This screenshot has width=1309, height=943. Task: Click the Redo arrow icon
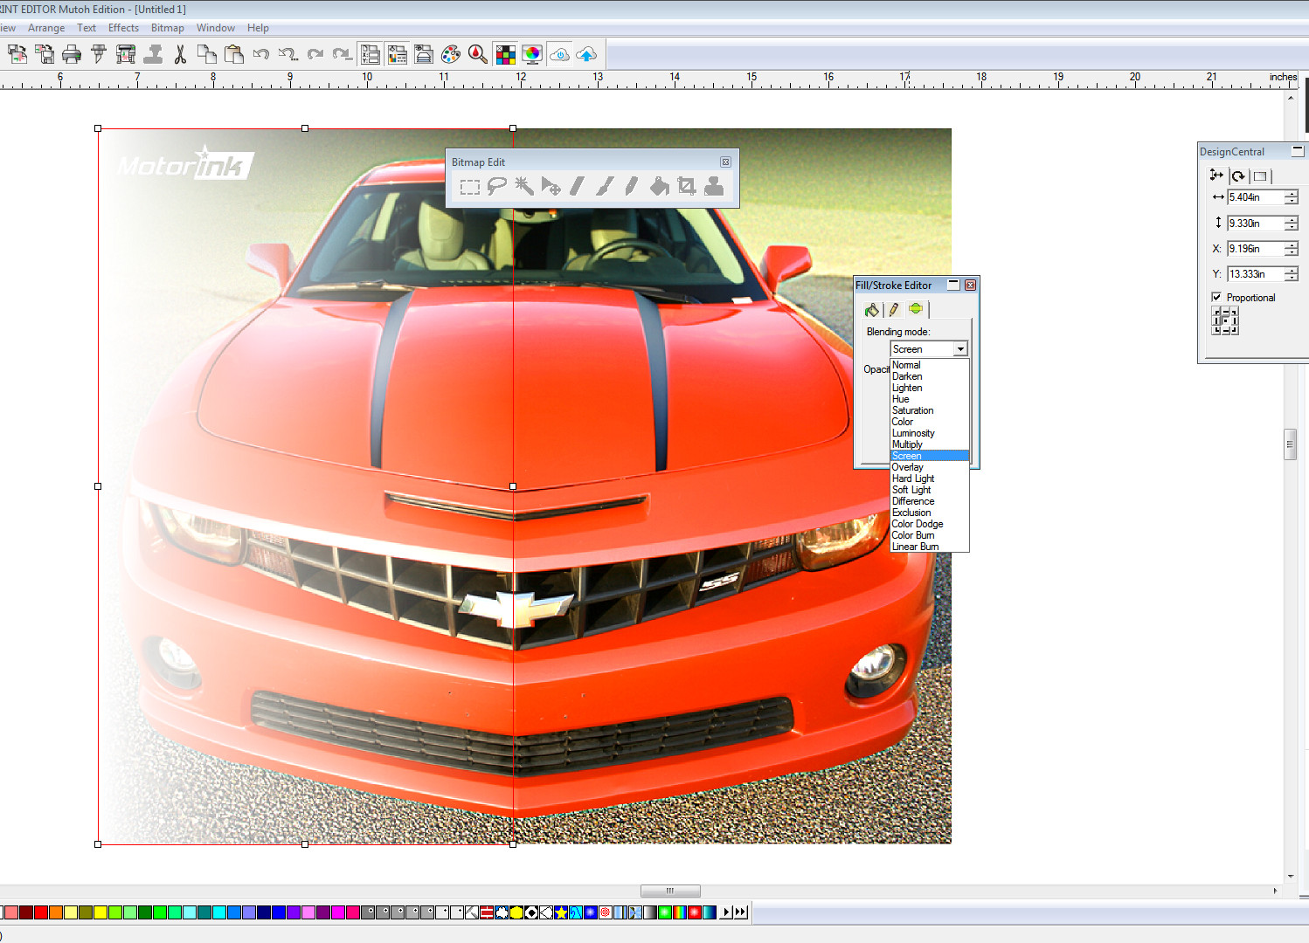315,55
